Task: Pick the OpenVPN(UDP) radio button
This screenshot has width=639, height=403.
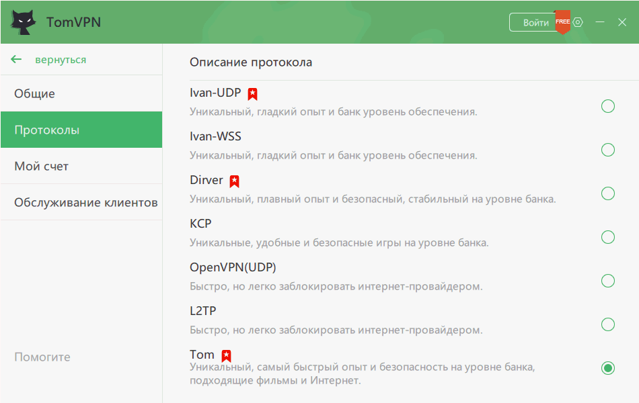Action: tap(608, 281)
